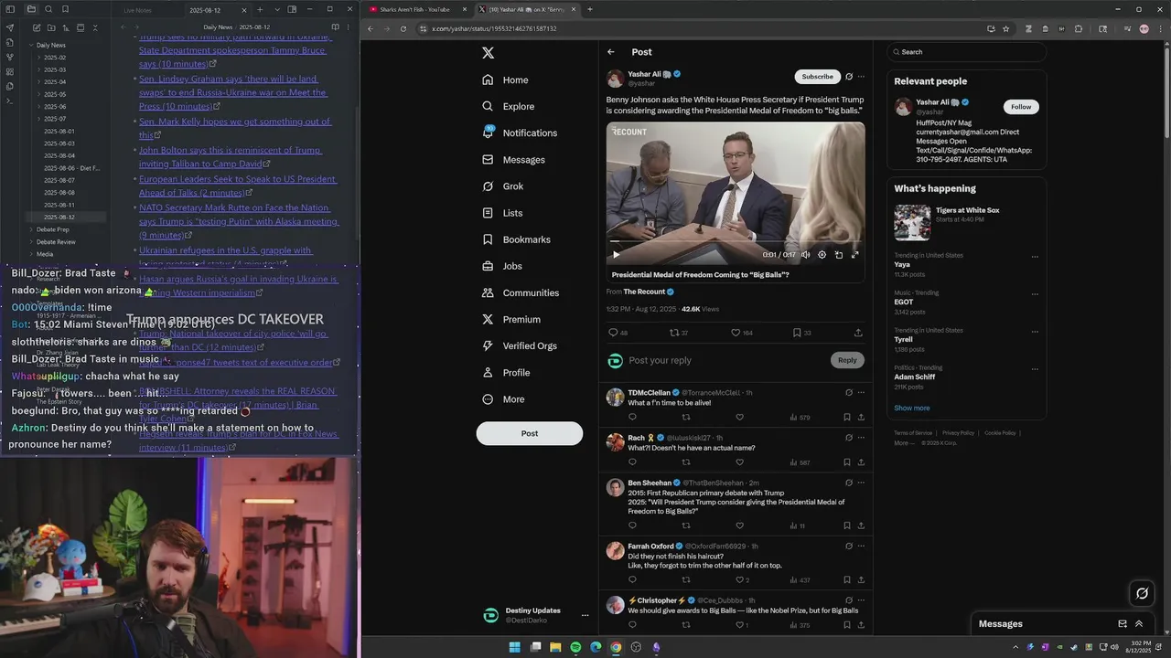This screenshot has width=1171, height=658.
Task: Open Obsidian search with the magnifier icon
Action: point(48,9)
